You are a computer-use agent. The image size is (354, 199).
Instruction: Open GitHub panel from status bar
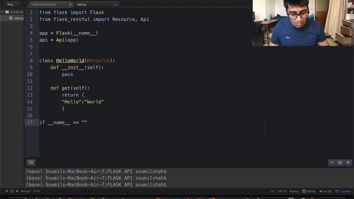309,191
